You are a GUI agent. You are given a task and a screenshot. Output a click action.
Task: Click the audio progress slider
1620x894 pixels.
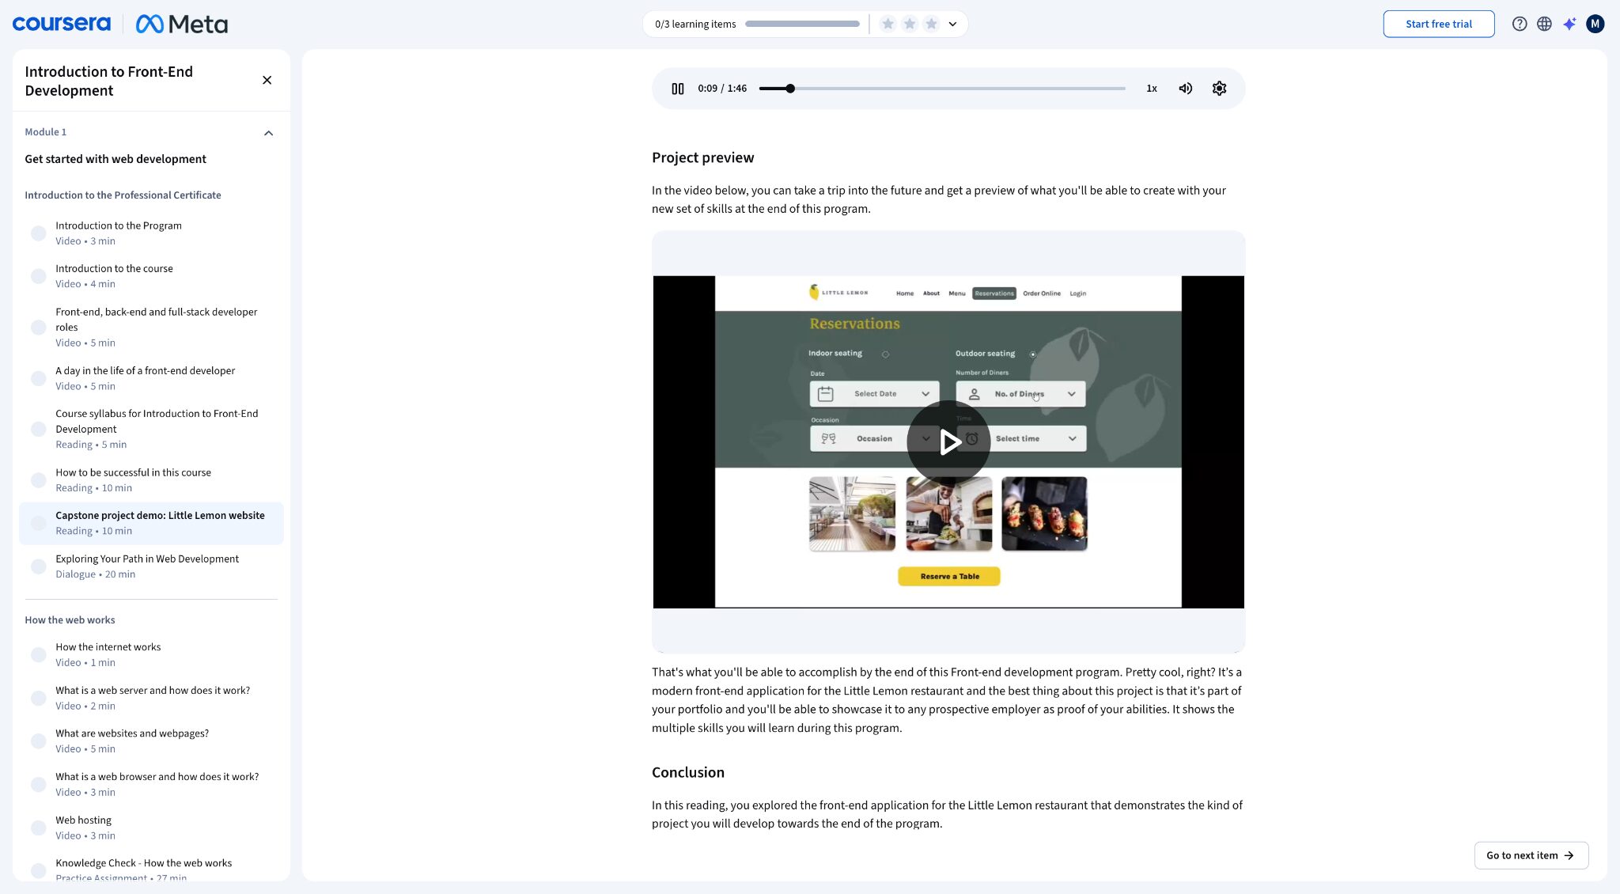click(x=942, y=89)
